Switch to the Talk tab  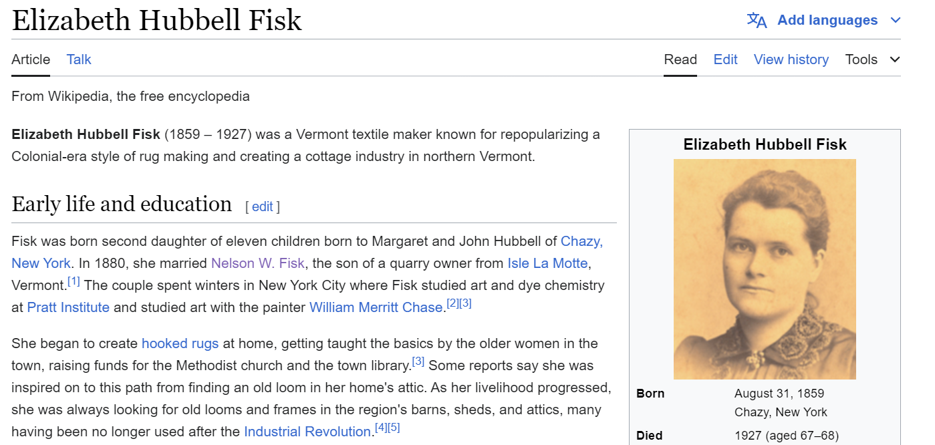(79, 59)
